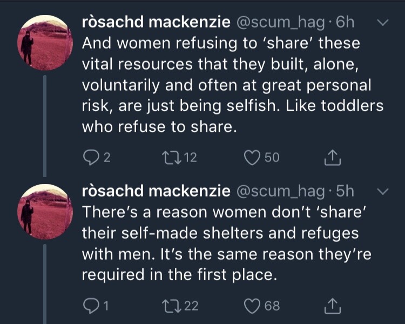Screen dimensions: 405x324
Task: Like the tweet with 68 likes
Action: tap(252, 306)
